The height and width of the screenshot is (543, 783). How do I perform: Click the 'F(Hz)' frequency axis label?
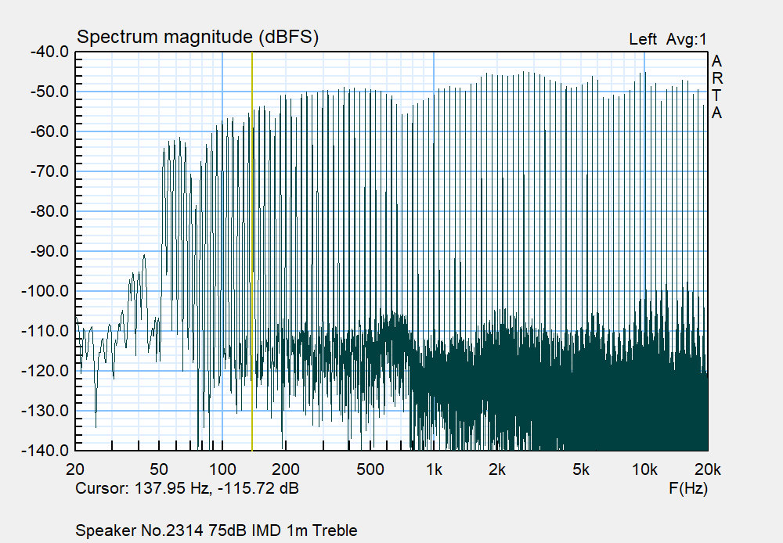[x=688, y=489]
